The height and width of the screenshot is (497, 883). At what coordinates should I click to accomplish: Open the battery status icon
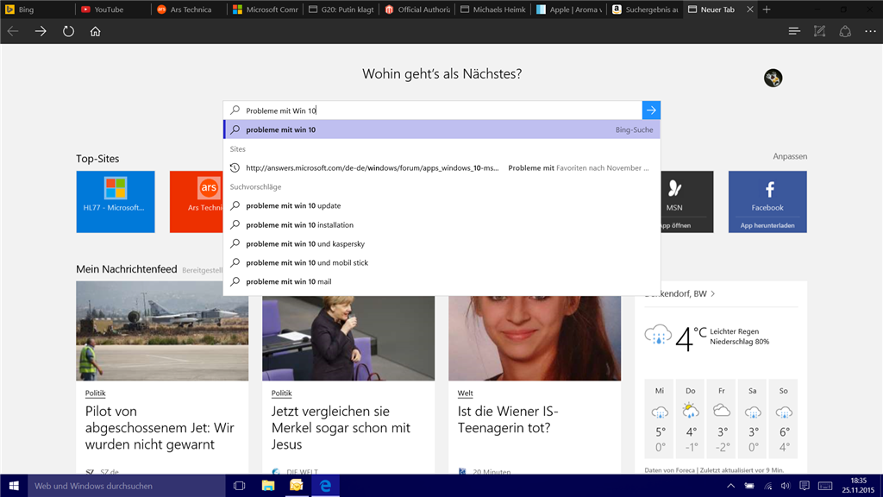coord(749,486)
